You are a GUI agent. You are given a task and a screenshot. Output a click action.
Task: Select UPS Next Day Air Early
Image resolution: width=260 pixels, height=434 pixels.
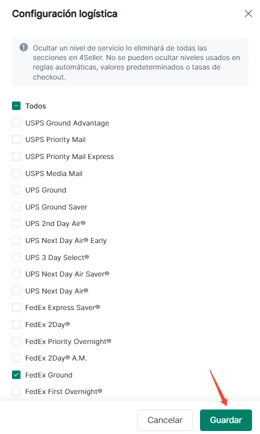tap(16, 240)
